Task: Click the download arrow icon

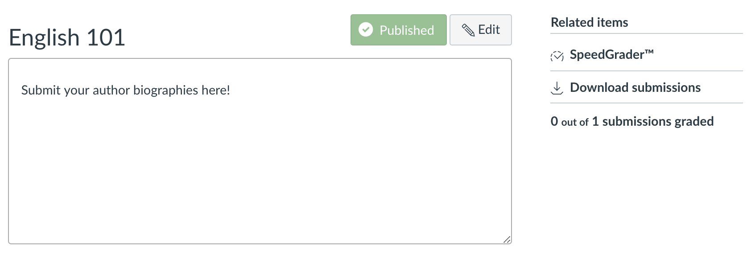Action: click(x=557, y=88)
